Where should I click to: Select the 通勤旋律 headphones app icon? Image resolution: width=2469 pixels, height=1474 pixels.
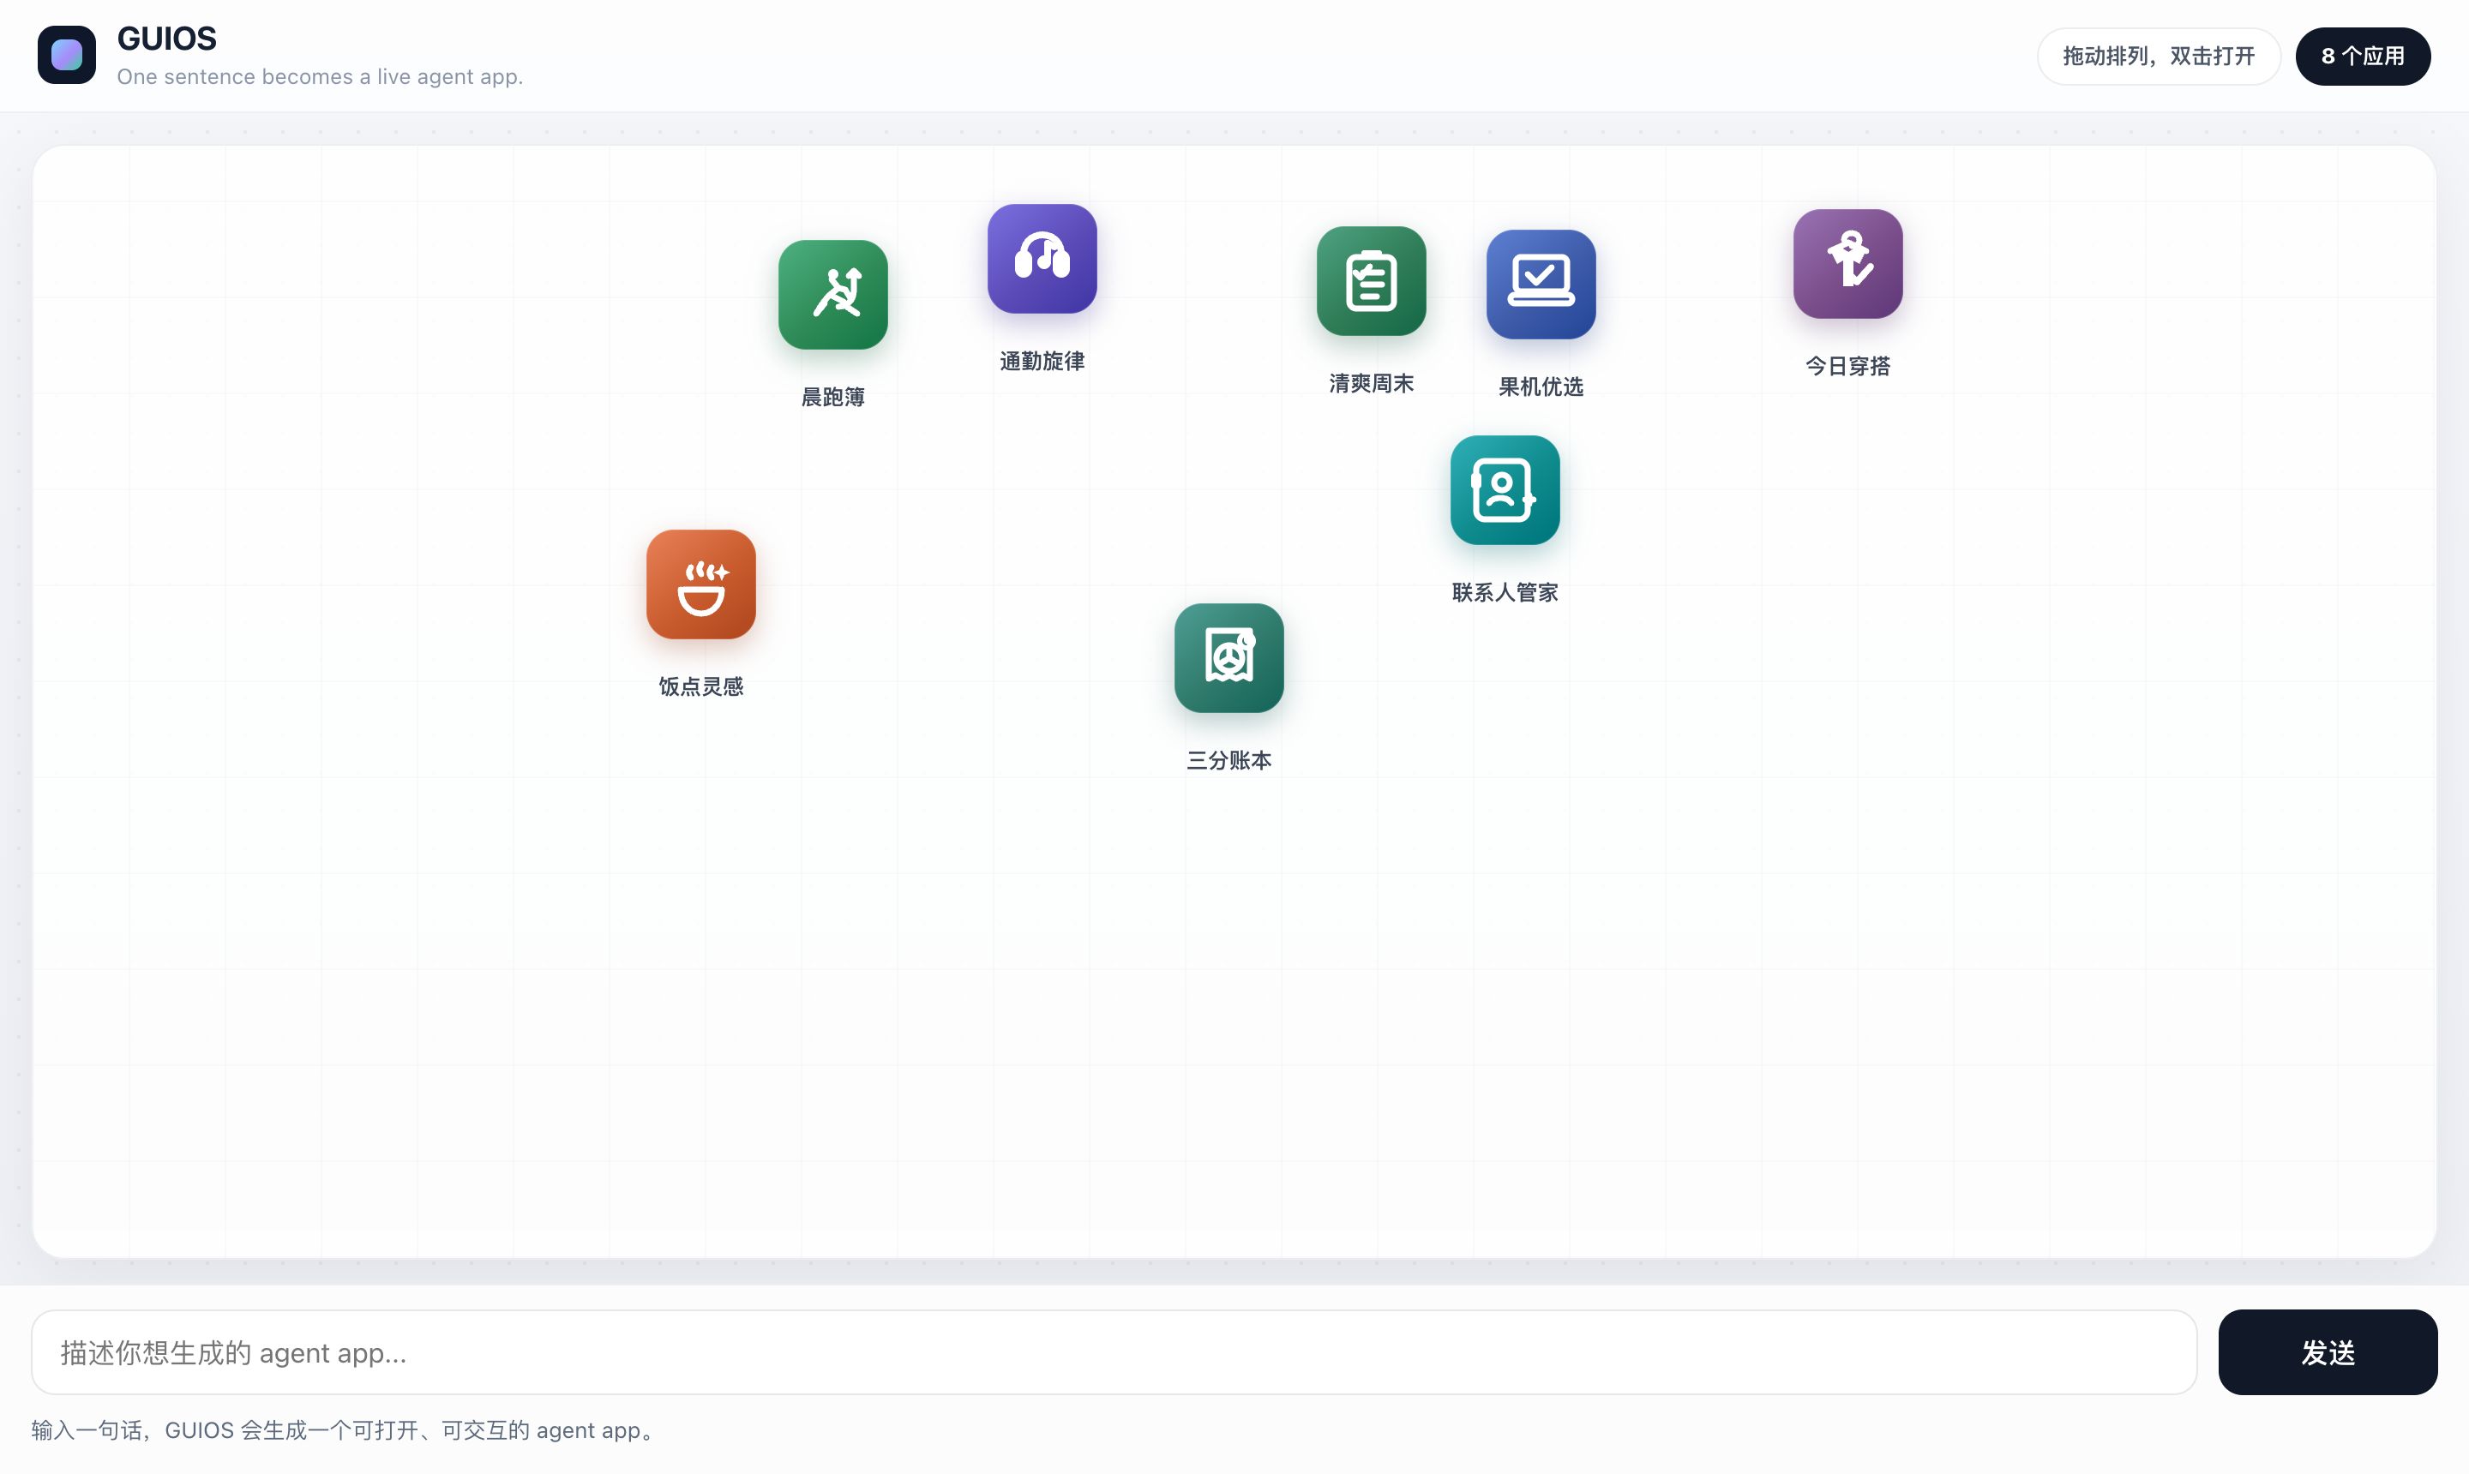(1042, 260)
